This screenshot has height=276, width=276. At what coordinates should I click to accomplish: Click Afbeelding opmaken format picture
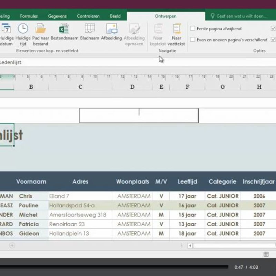134,34
